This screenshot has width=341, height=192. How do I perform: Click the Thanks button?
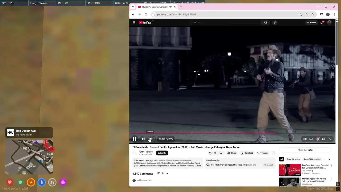click(x=262, y=153)
